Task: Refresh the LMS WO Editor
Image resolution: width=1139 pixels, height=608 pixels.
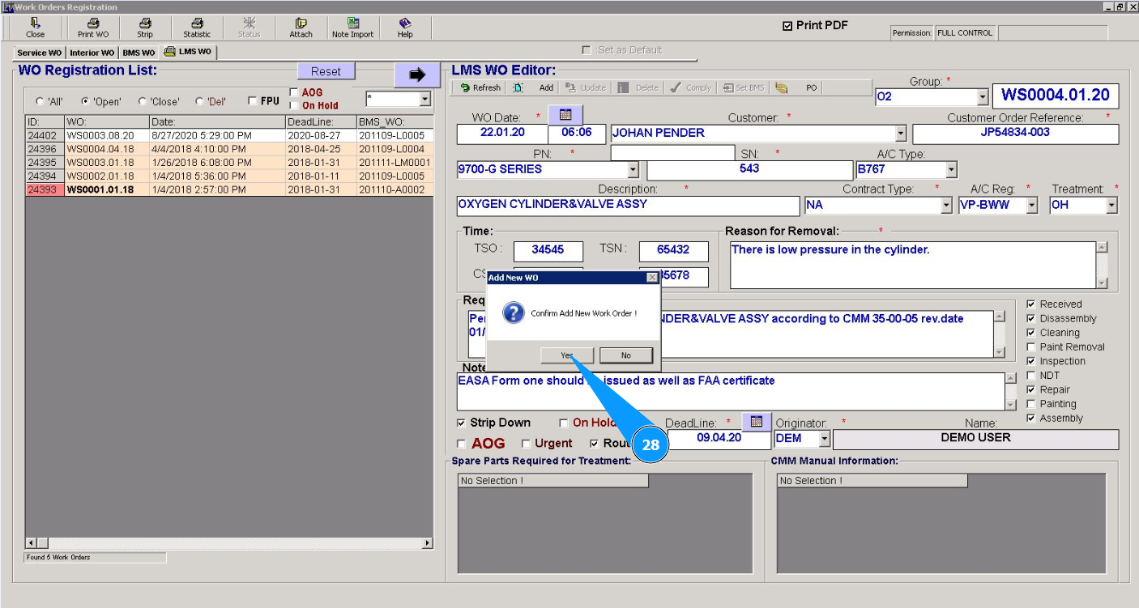Action: pyautogui.click(x=480, y=87)
